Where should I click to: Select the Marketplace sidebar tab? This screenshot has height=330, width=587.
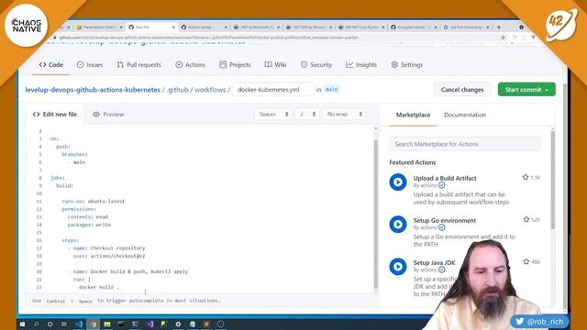413,115
